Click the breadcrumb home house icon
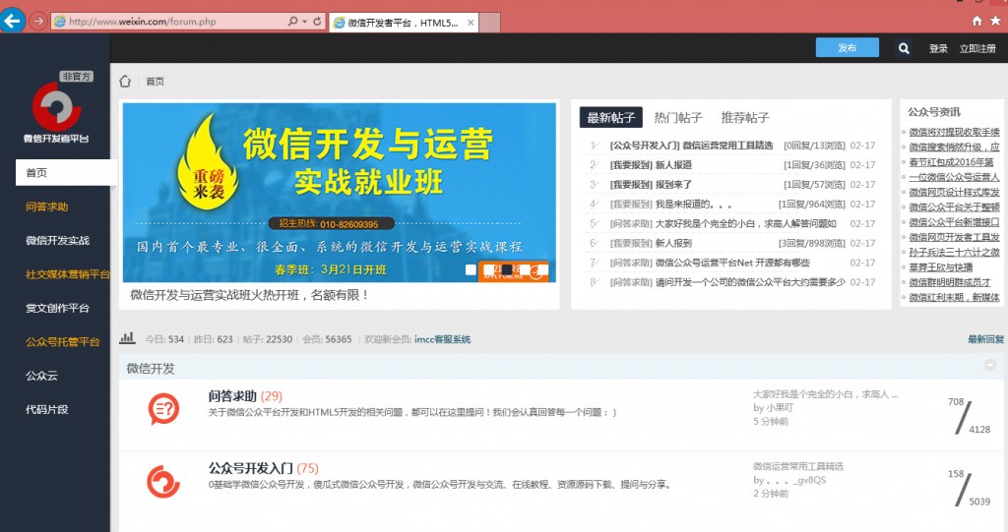The height and width of the screenshot is (532, 1008). click(125, 81)
